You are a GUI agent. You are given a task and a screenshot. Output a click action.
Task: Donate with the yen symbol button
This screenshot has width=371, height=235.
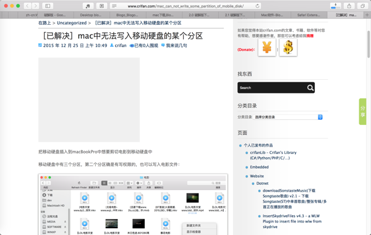click(x=267, y=48)
